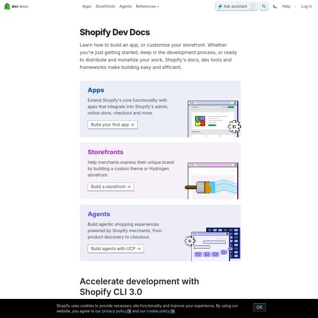Screen dimensions: 318x318
Task: Click the Shopify bag logo
Action: tap(7, 6)
